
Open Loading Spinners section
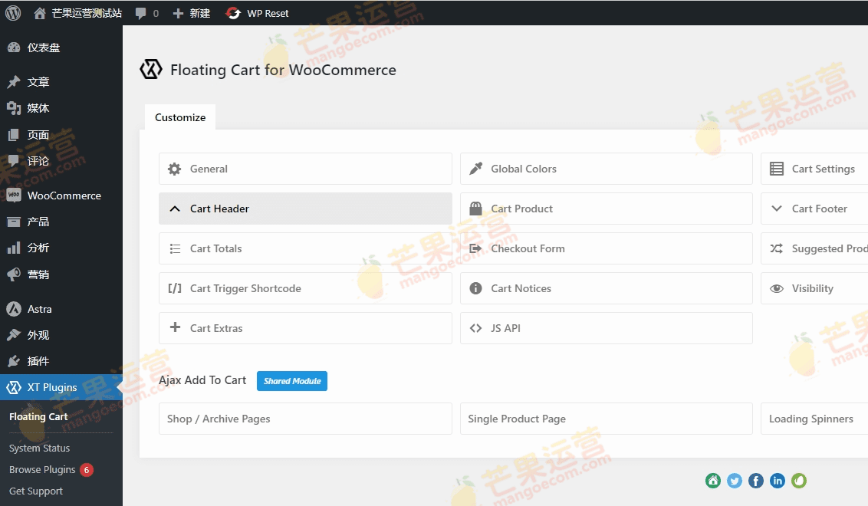click(814, 419)
